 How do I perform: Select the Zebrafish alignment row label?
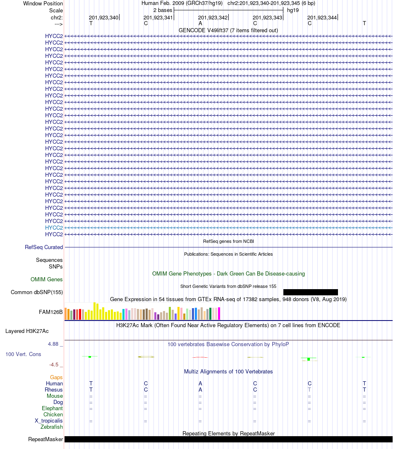52,427
